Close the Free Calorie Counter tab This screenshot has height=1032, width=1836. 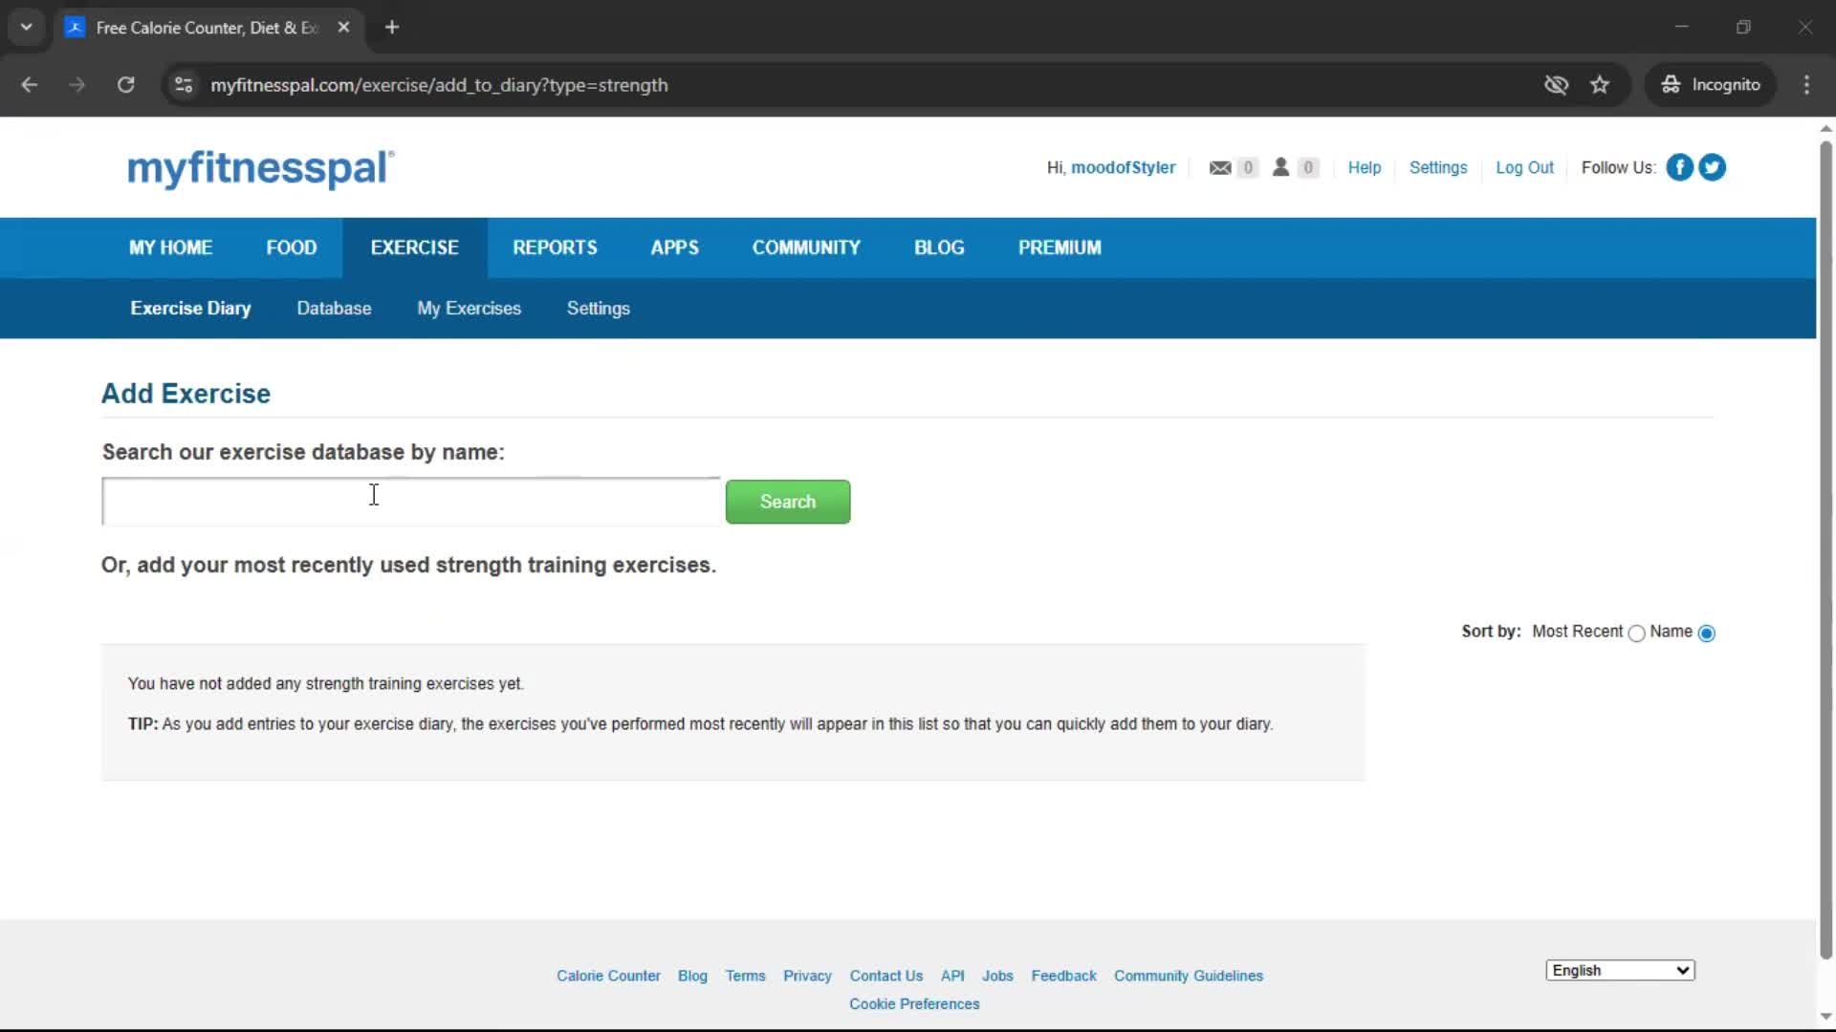[344, 28]
